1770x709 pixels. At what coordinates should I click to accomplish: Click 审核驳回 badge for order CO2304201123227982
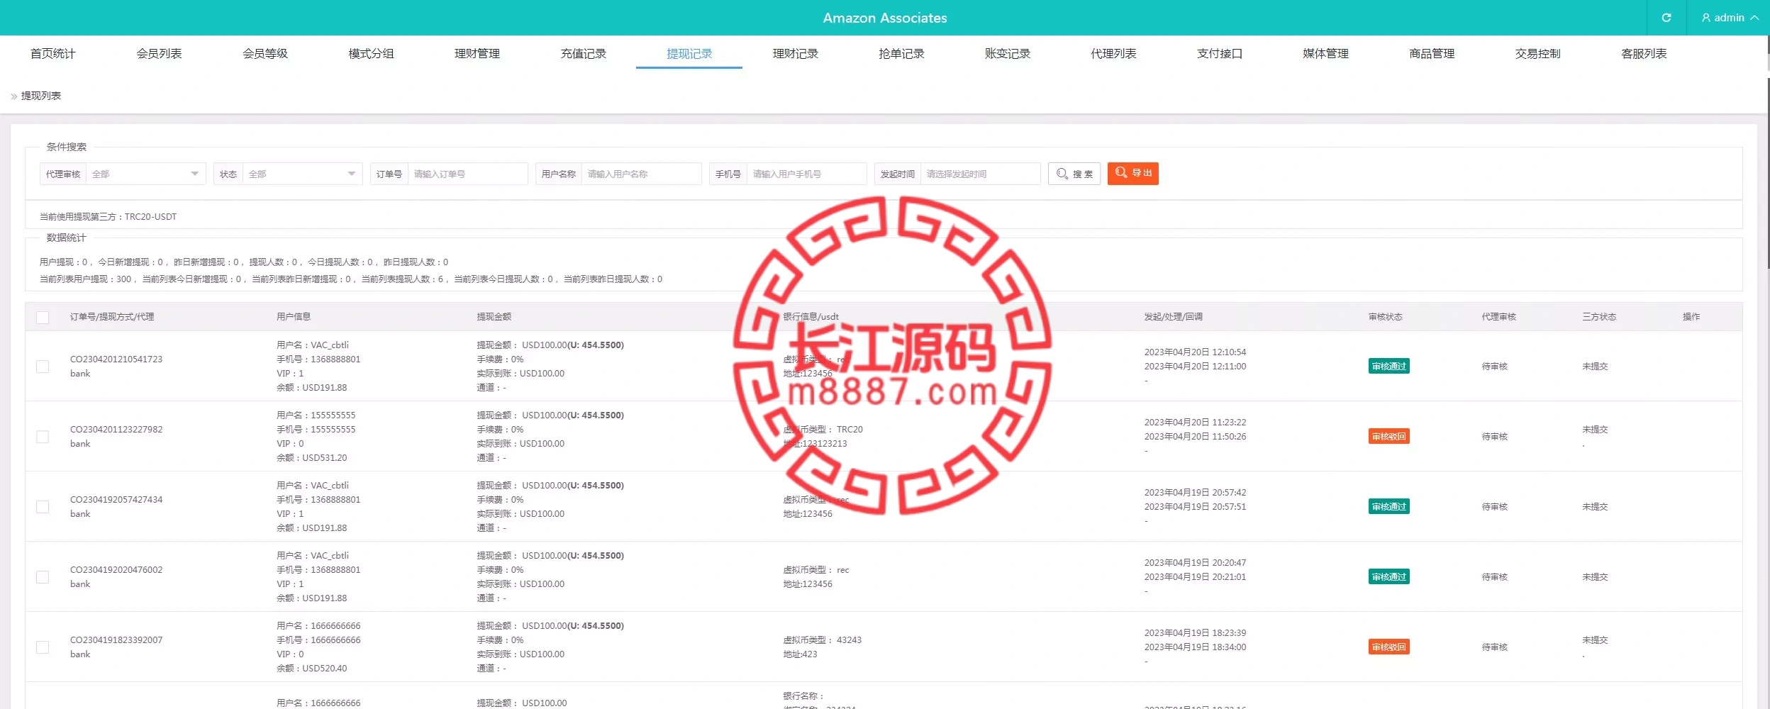1388,437
